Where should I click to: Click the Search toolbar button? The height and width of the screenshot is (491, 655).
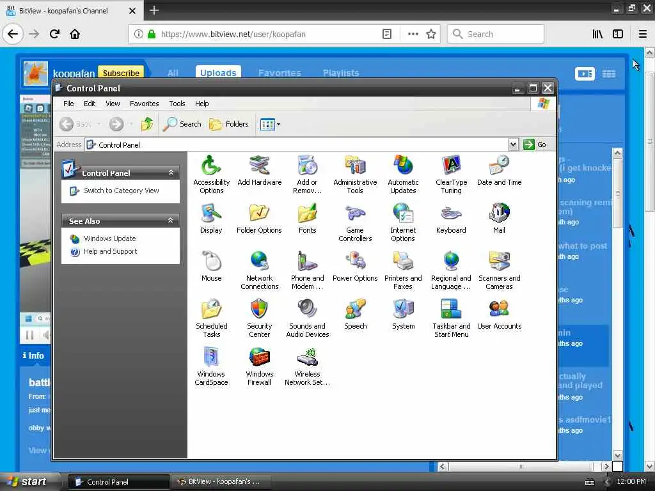click(x=182, y=124)
